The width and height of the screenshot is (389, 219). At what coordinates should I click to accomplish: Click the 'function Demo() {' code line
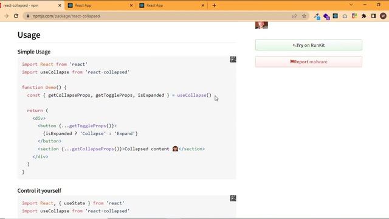(x=44, y=88)
